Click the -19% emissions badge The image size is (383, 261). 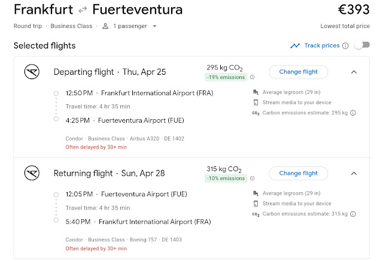click(x=226, y=77)
